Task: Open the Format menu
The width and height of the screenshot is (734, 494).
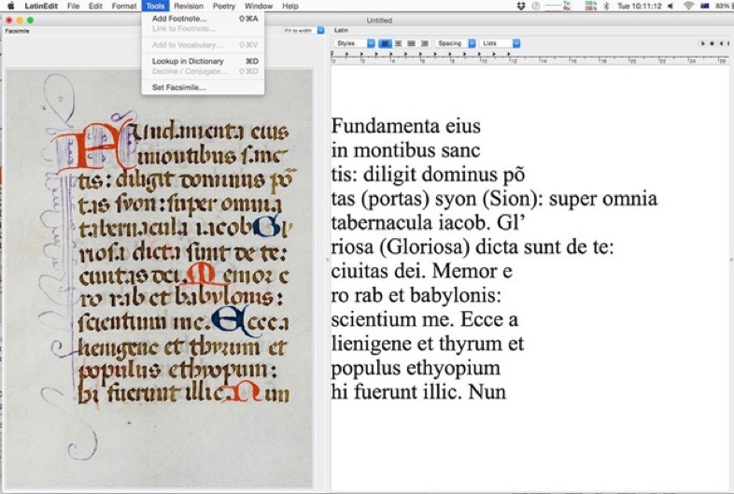Action: point(123,7)
